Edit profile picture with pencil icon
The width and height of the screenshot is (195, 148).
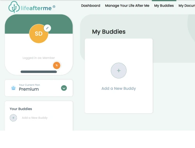coord(47,28)
